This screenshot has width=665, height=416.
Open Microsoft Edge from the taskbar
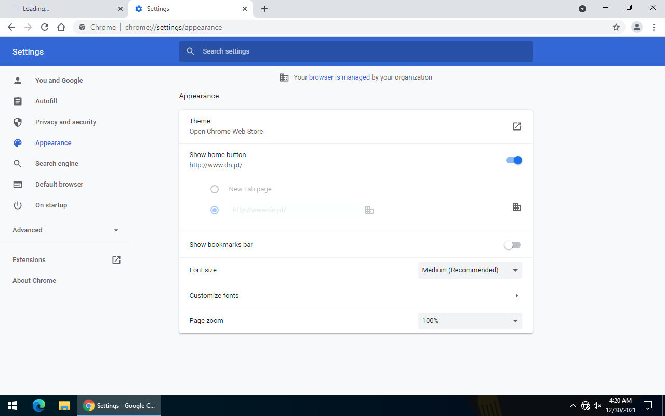click(x=39, y=406)
